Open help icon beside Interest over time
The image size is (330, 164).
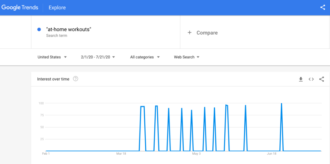coord(75,79)
